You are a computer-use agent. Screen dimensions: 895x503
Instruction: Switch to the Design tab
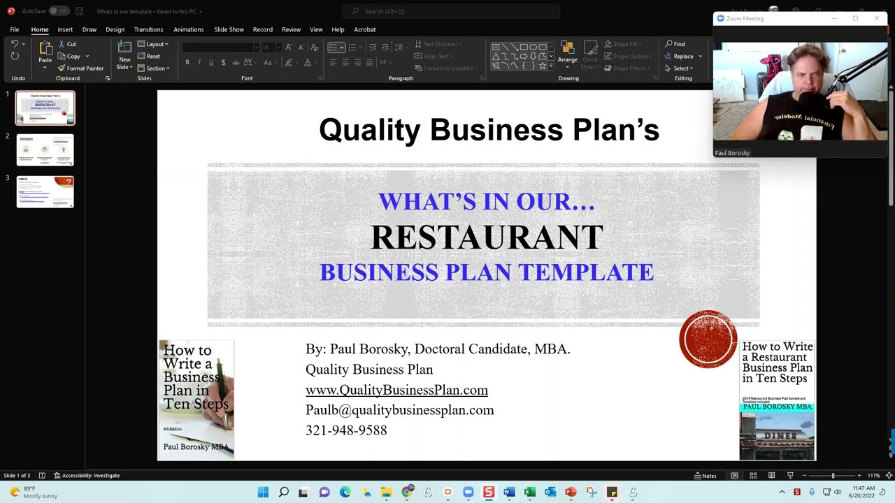pyautogui.click(x=115, y=29)
